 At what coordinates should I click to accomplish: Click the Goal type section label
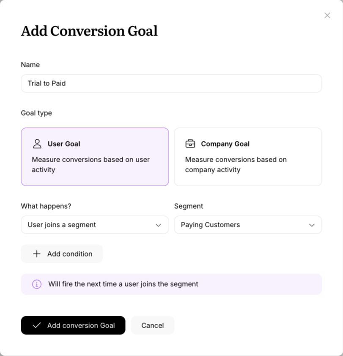pyautogui.click(x=36, y=113)
